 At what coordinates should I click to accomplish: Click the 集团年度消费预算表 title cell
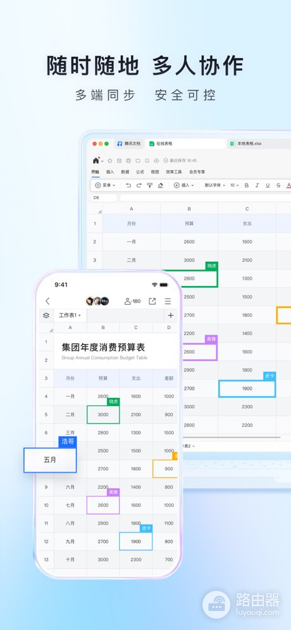click(x=116, y=351)
